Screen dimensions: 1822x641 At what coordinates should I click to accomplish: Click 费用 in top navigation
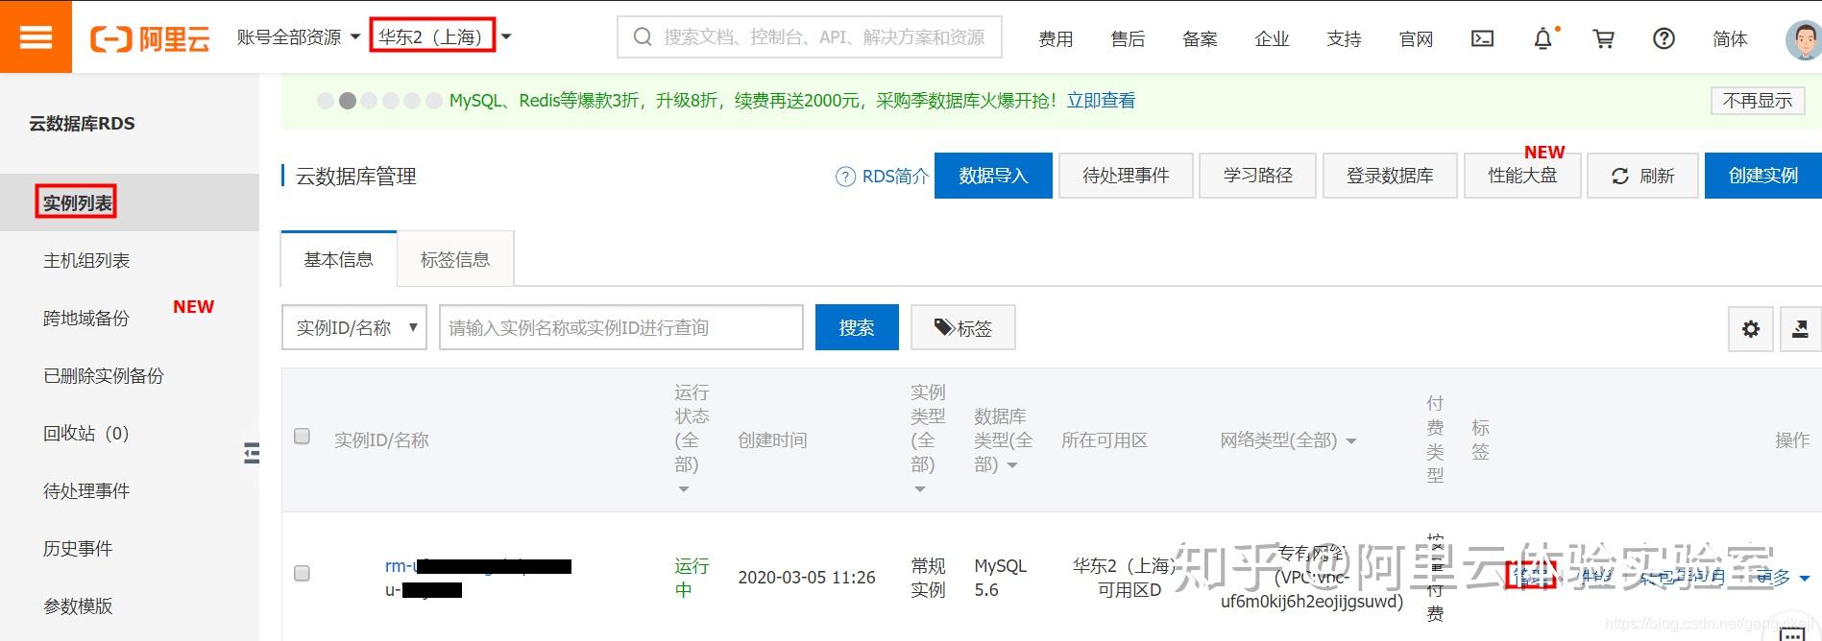(1056, 38)
